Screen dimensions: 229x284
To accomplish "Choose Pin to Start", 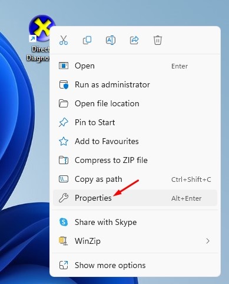I will (135, 122).
